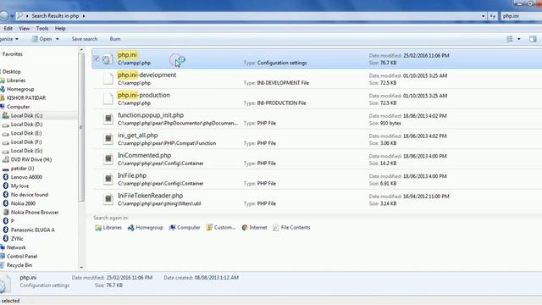The width and height of the screenshot is (542, 305).
Task: Open Desktop in the navigation pane
Action: point(11,71)
